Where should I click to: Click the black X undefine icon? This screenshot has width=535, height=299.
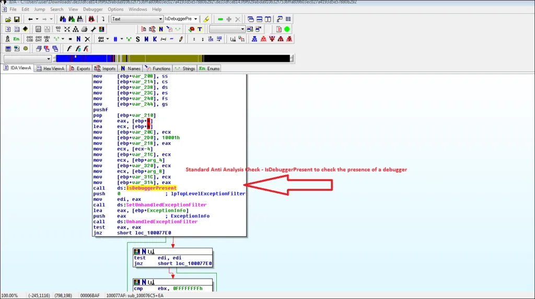click(87, 39)
